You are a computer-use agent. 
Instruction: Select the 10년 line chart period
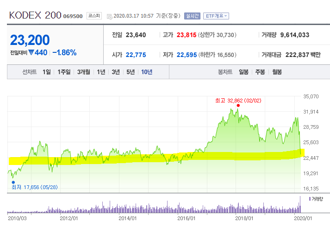pyautogui.click(x=147, y=72)
